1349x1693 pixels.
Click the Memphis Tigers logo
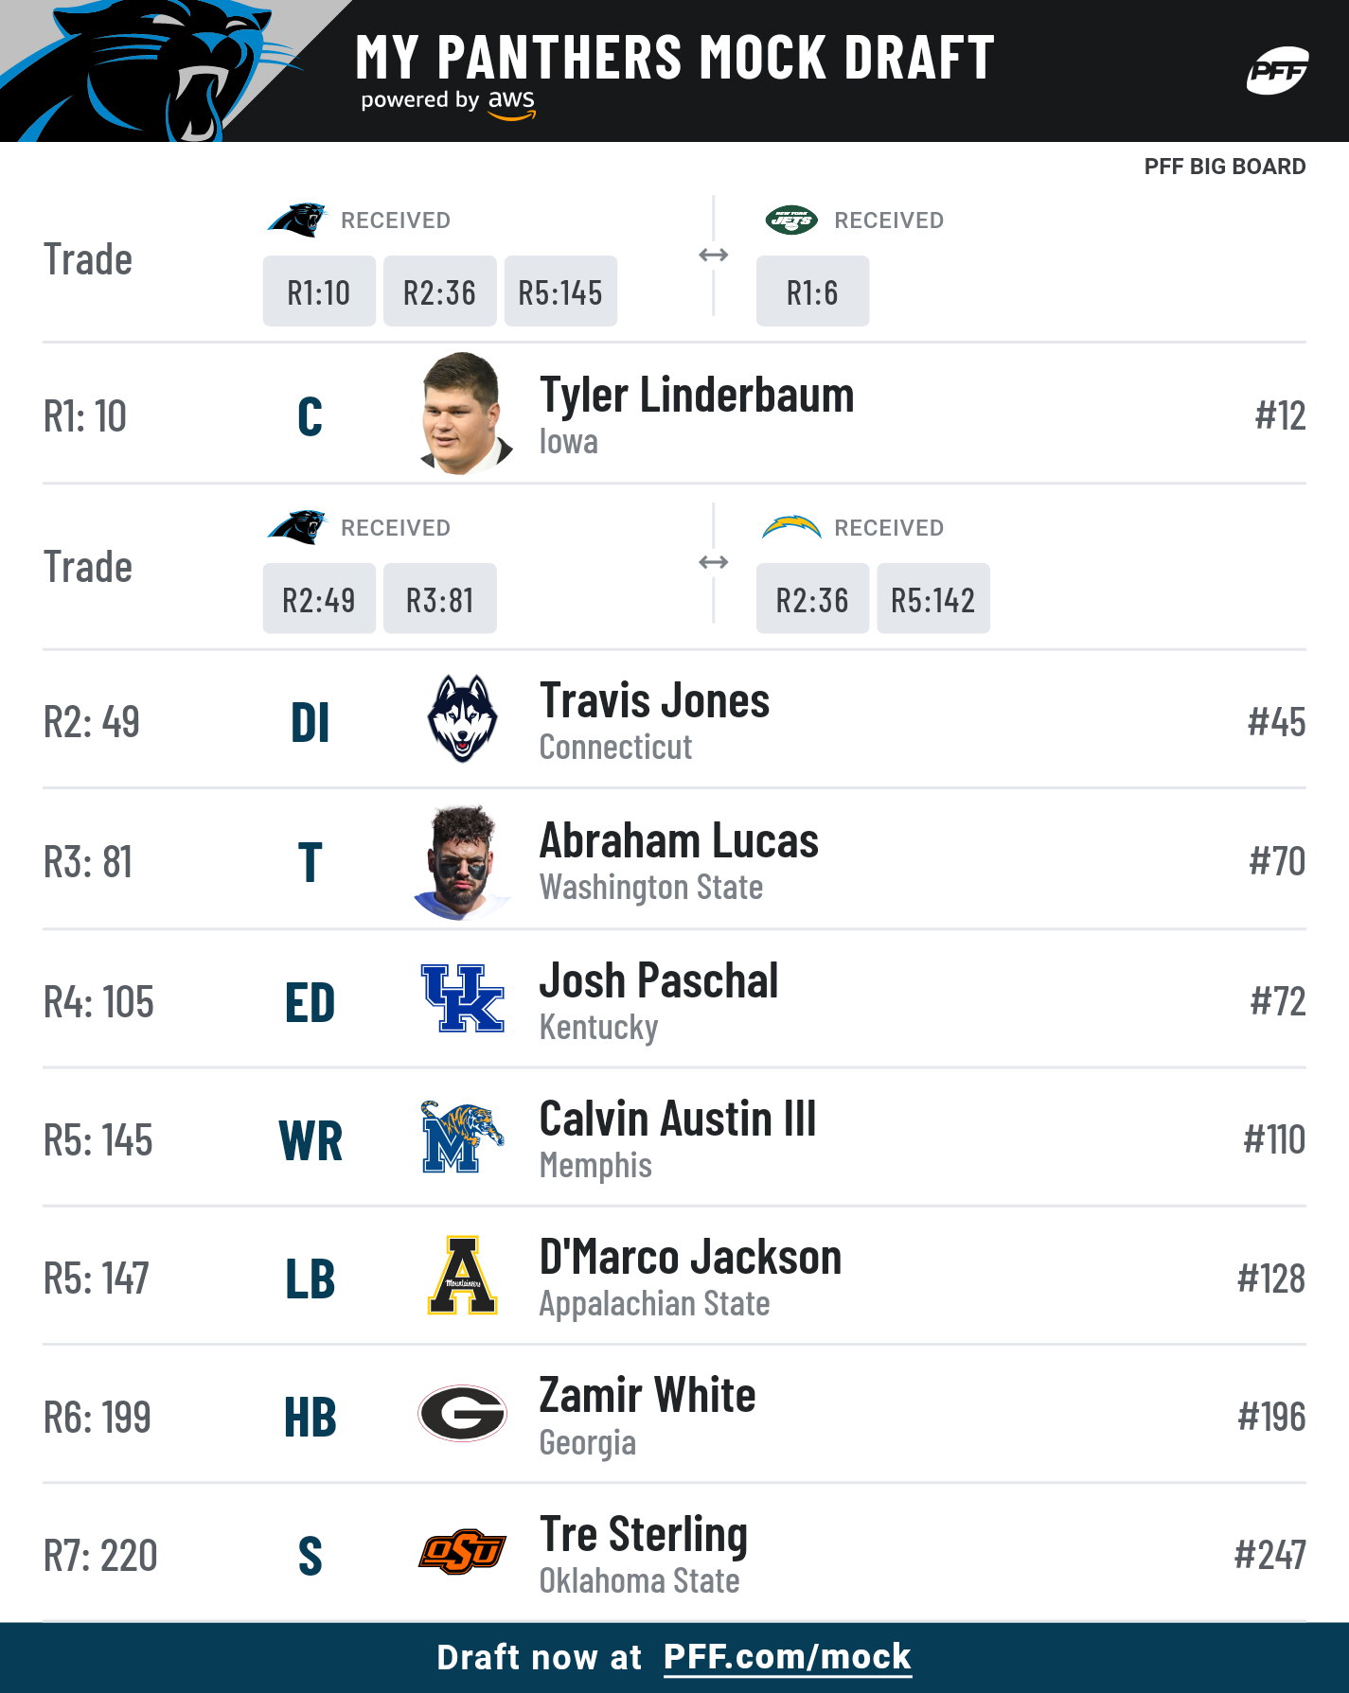coord(462,1137)
